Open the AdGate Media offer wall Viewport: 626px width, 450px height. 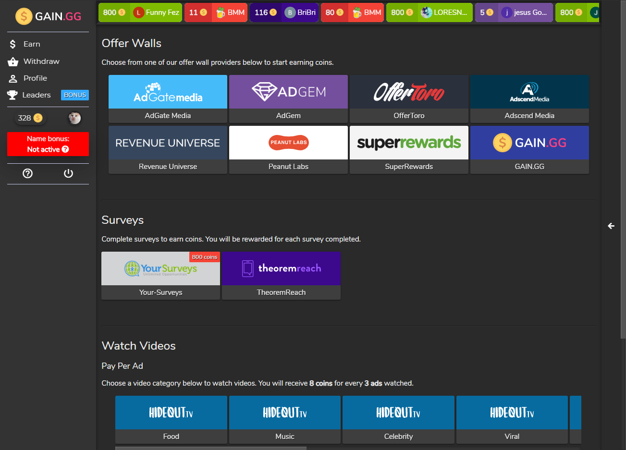[168, 98]
